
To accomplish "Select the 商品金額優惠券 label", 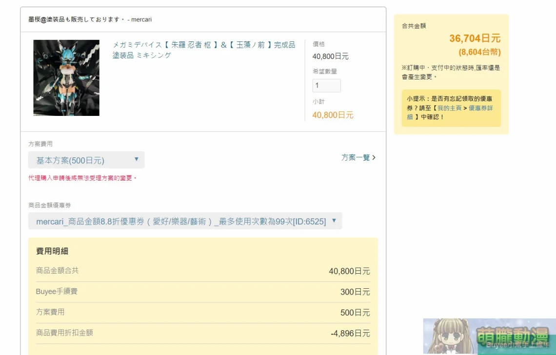I will (x=50, y=206).
